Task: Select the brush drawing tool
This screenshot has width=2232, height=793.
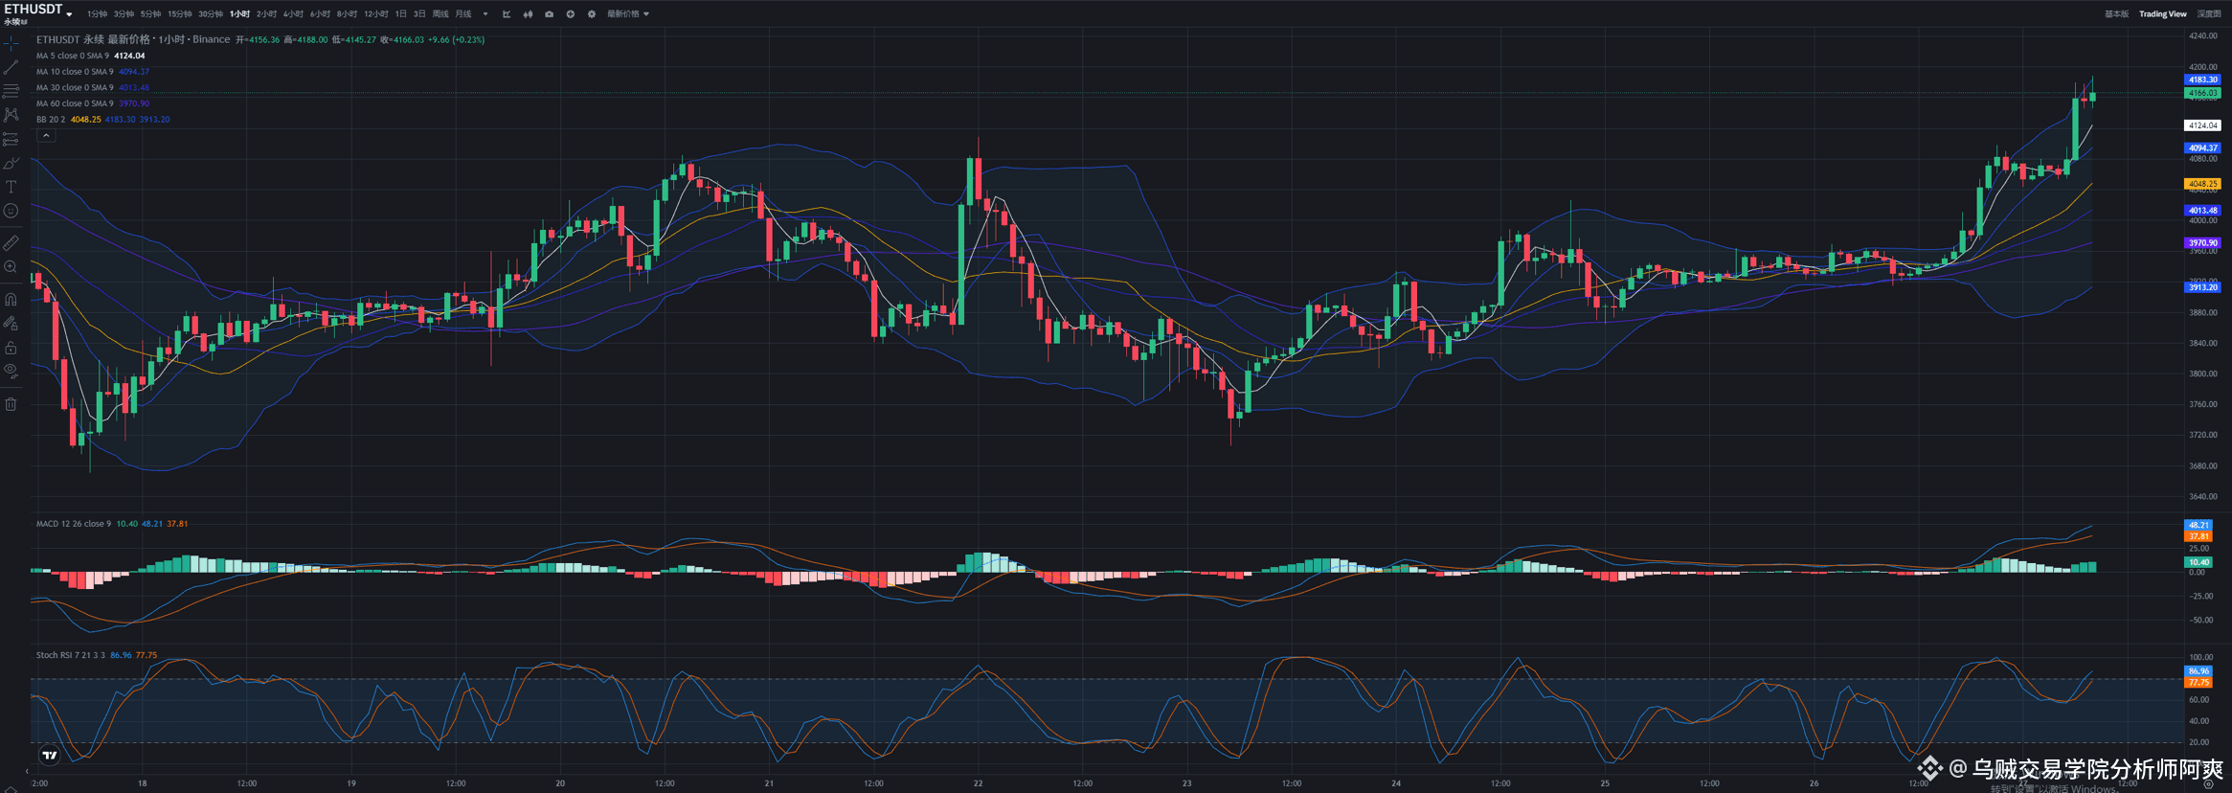Action: coord(11,164)
